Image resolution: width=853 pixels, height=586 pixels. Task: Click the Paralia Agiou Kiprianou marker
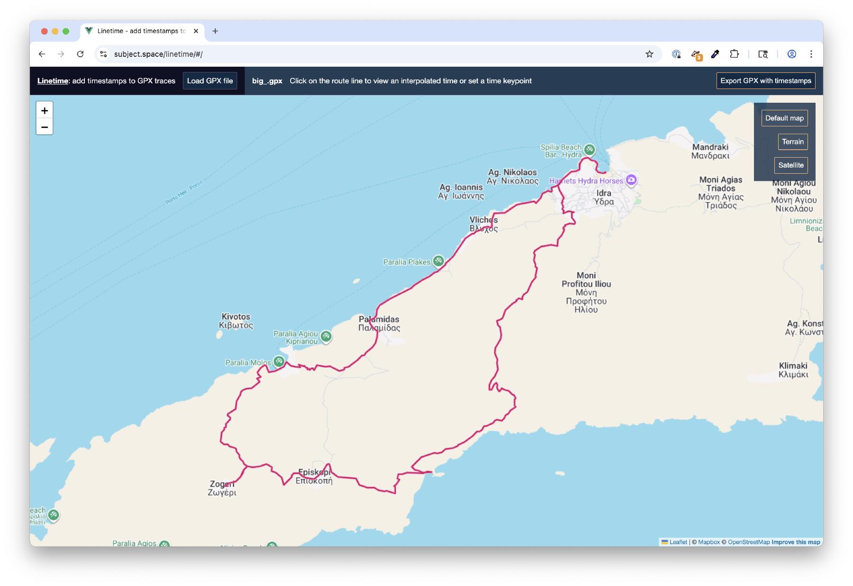(326, 336)
